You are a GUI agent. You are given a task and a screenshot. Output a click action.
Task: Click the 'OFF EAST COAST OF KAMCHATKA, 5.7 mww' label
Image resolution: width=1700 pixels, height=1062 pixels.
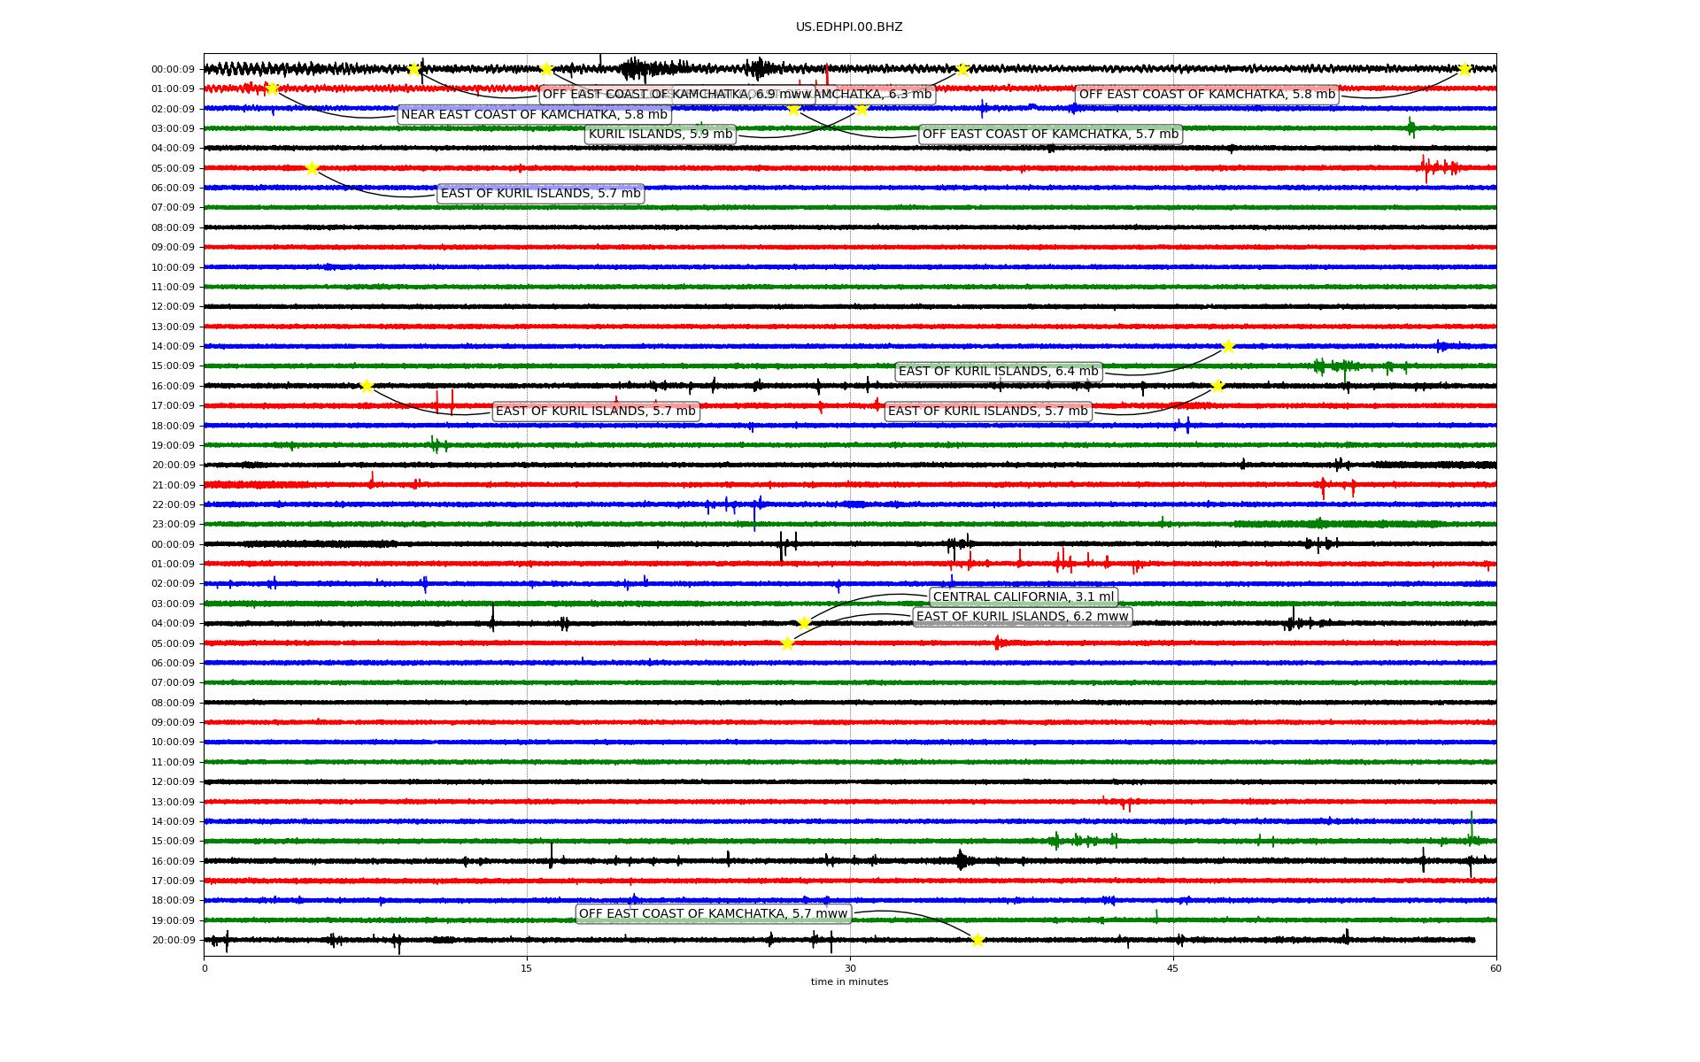pyautogui.click(x=714, y=914)
